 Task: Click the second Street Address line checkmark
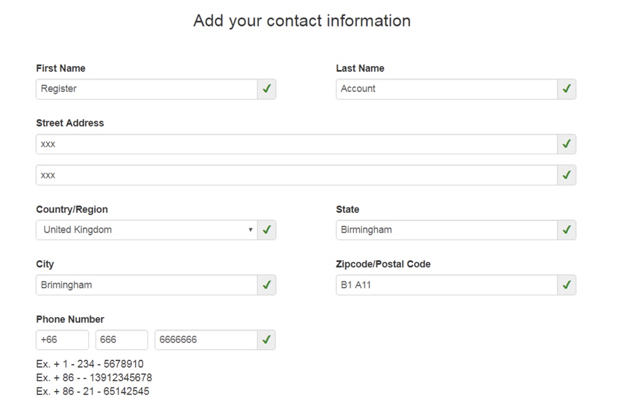(x=567, y=175)
